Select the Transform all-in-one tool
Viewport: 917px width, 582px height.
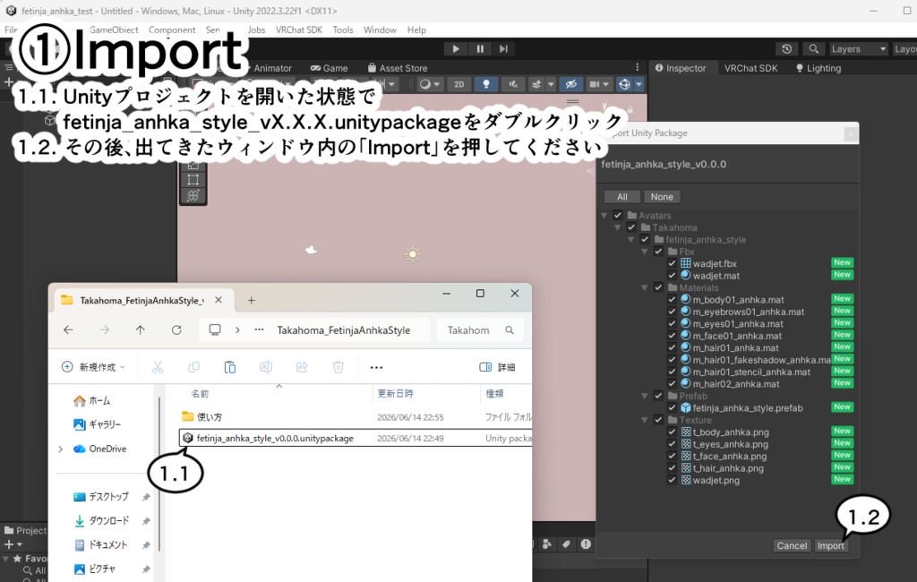(x=193, y=195)
